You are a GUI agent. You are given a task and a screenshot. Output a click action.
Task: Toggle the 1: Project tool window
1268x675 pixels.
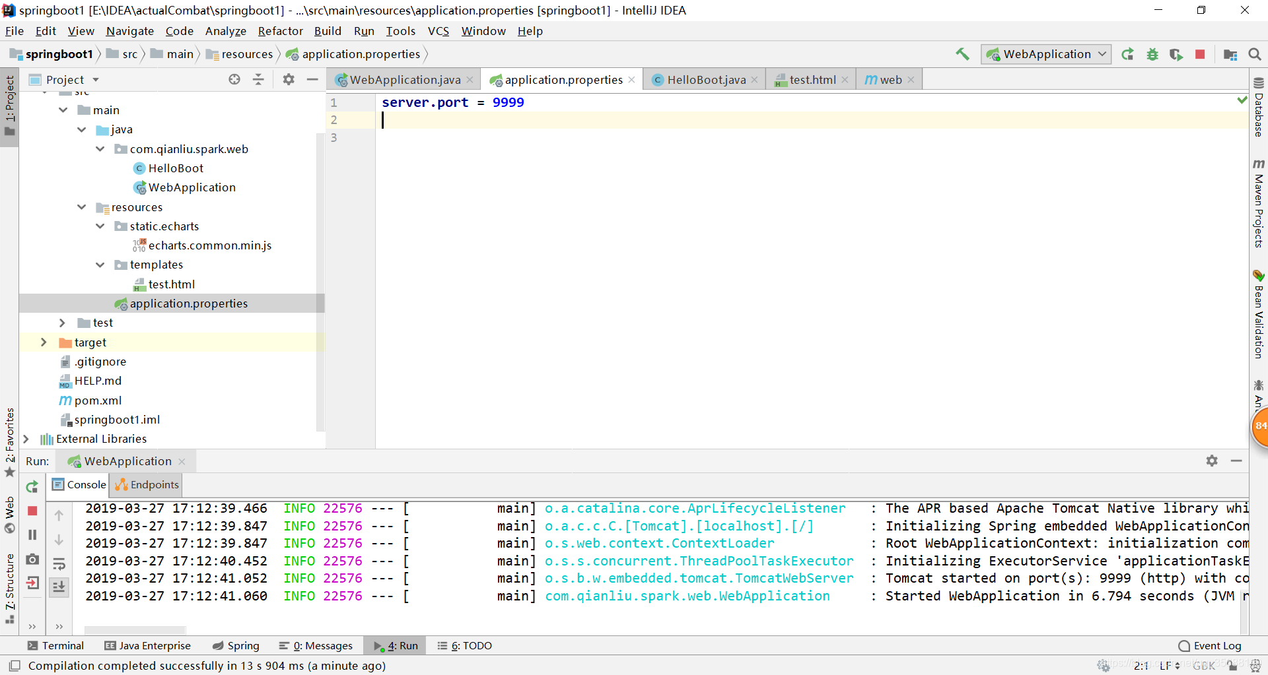click(x=9, y=106)
